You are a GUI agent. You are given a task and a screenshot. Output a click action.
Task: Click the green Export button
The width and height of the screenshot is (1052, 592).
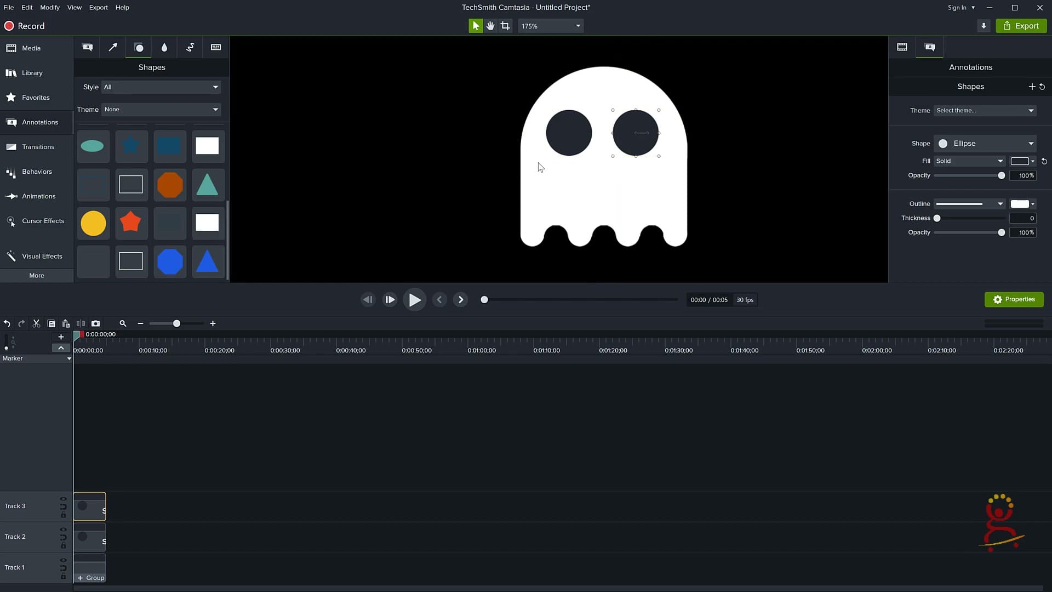point(1021,25)
